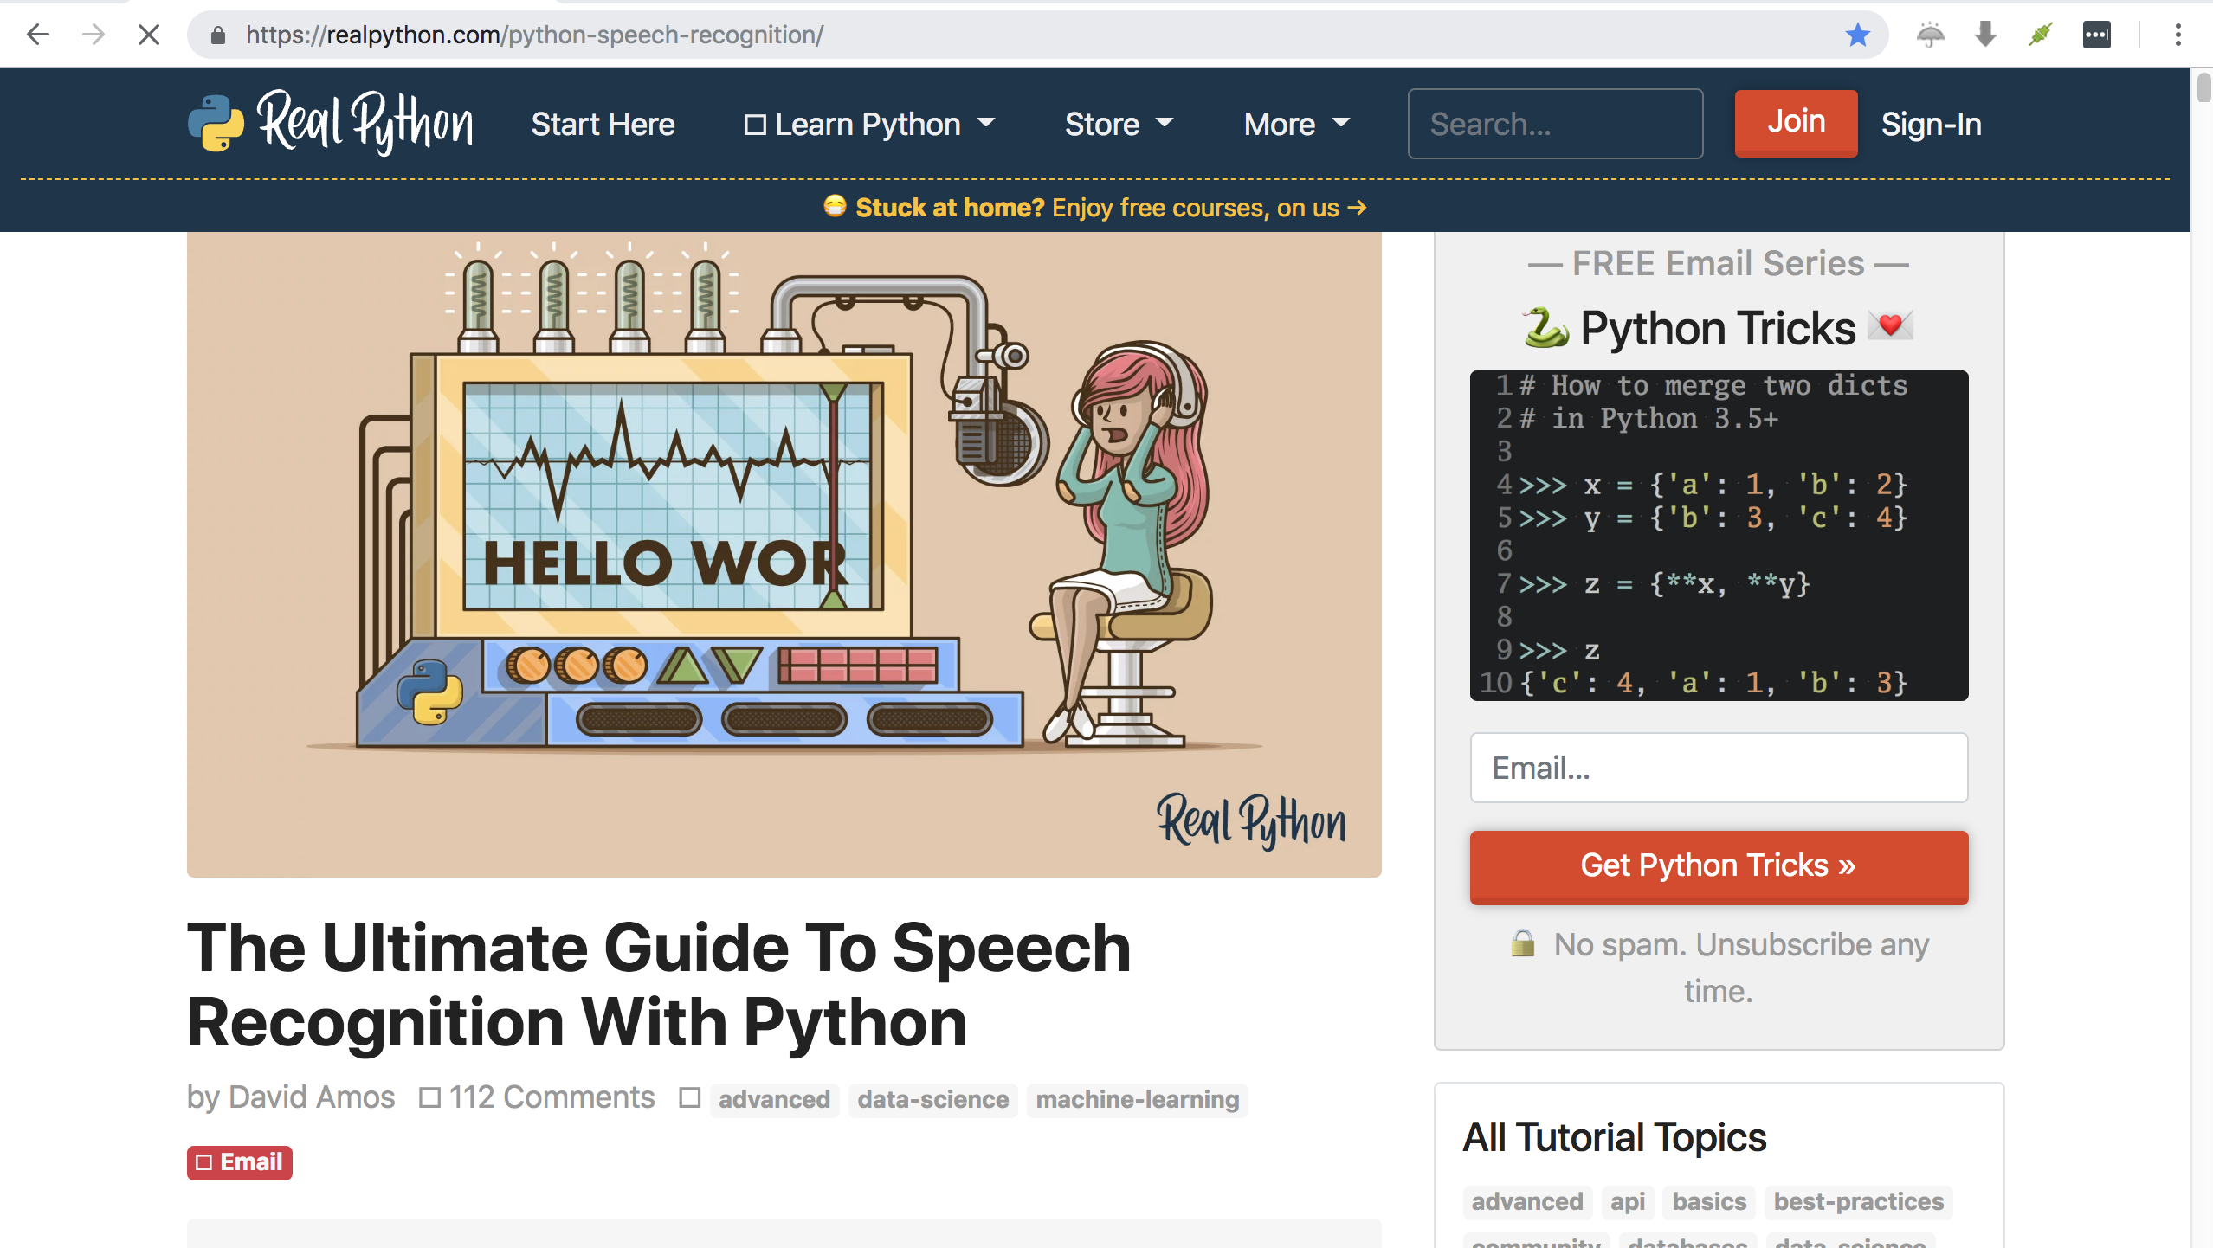Screen dimensions: 2213x1248
Task: Stop page loading with the X icon
Action: point(149,35)
